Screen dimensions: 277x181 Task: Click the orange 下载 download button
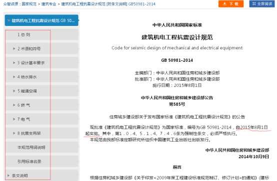tap(231, 4)
